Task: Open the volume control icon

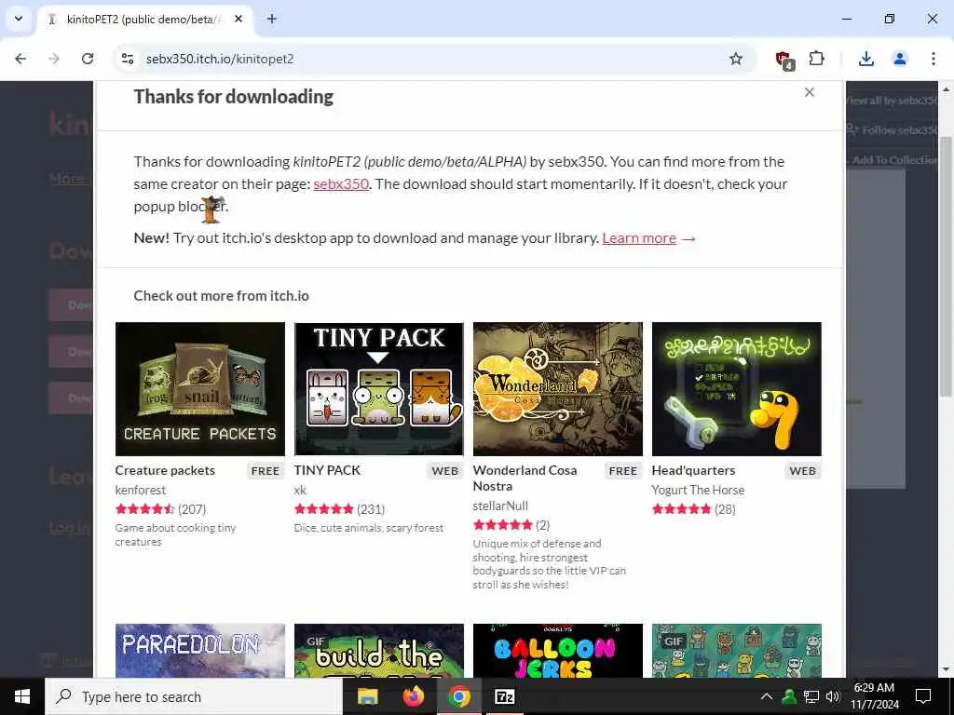Action: (833, 696)
